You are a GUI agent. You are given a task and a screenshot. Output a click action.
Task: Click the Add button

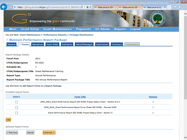click(8, 120)
